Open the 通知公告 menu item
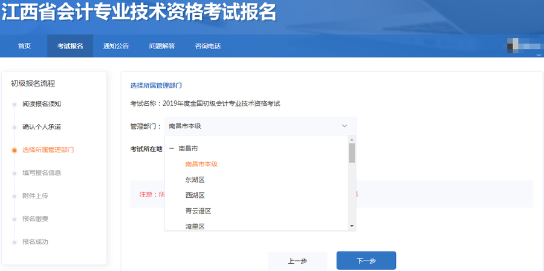This screenshot has width=544, height=271. (x=115, y=46)
